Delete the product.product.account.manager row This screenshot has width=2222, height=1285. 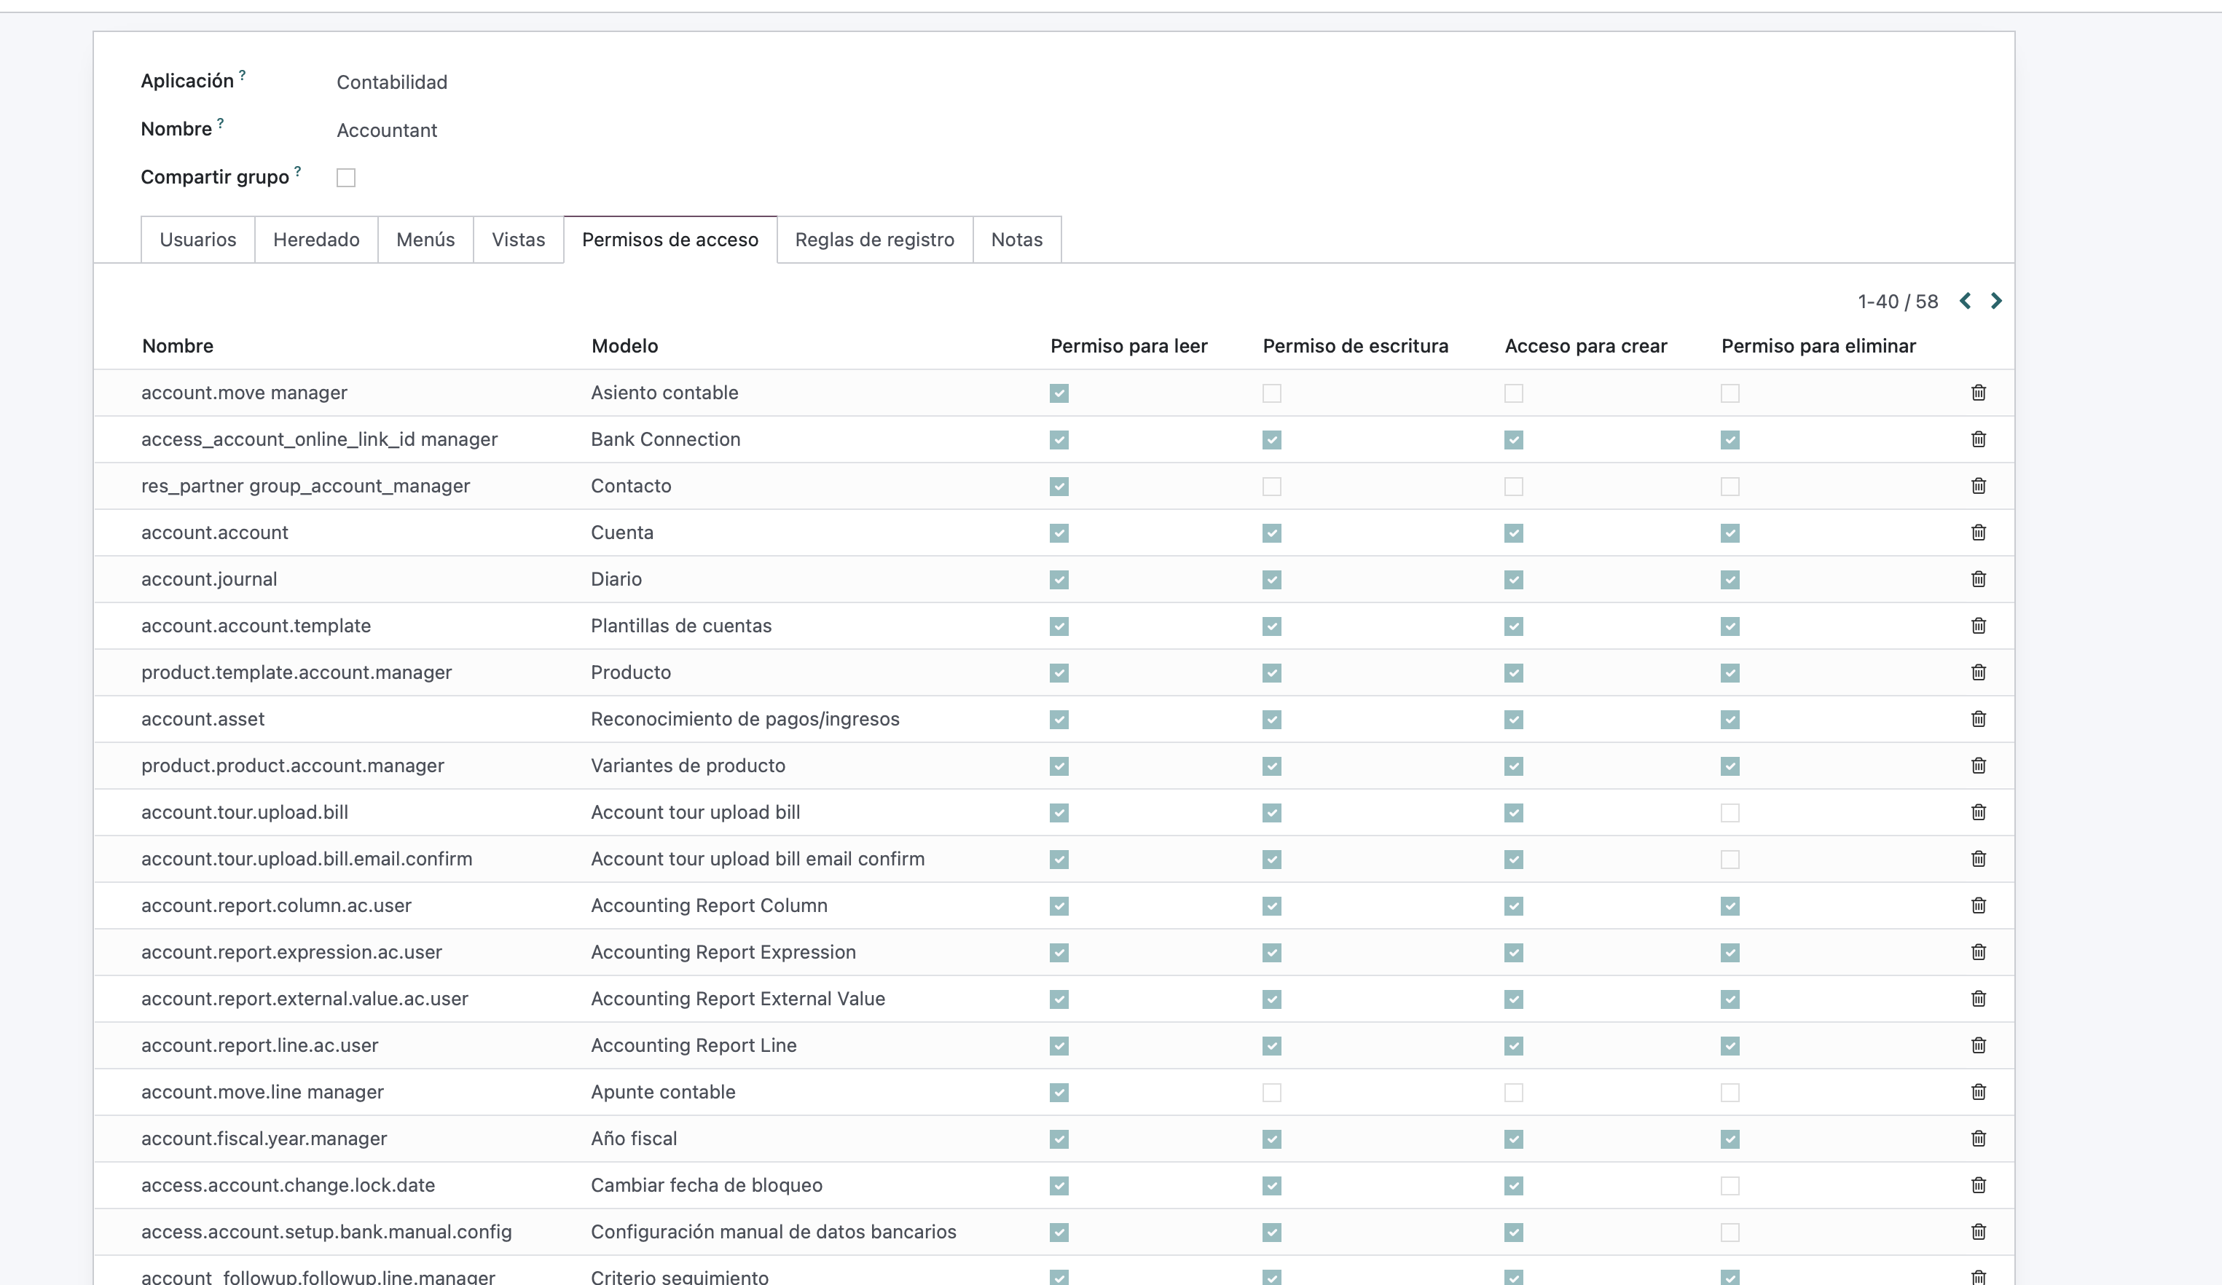coord(1978,766)
